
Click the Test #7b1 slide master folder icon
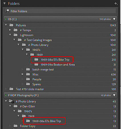pyautogui.click(x=11, y=89)
